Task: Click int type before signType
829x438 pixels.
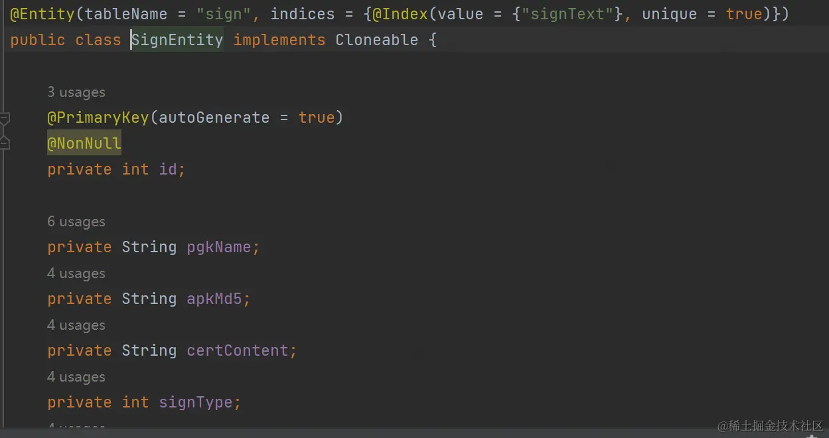Action: click(x=135, y=402)
